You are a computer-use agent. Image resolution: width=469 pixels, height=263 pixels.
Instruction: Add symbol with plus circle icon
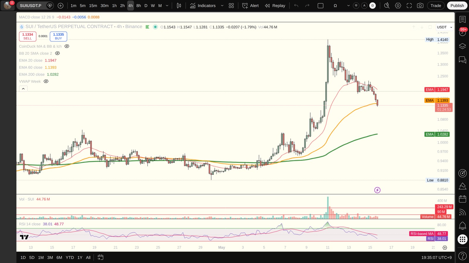click(x=60, y=6)
